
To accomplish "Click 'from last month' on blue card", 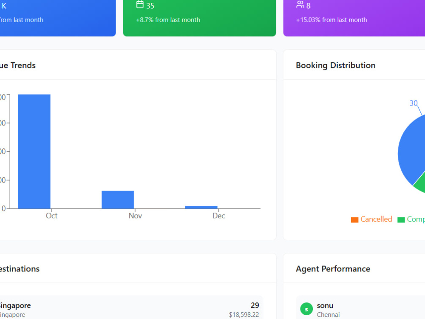I will [x=22, y=20].
